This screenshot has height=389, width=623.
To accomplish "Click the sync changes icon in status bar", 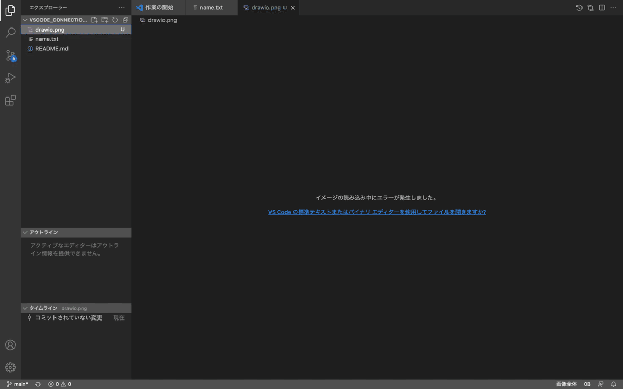I will (x=38, y=384).
